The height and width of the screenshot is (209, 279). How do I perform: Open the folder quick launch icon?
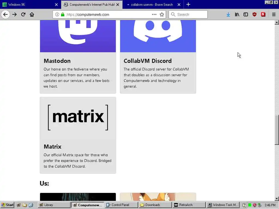pos(25,205)
